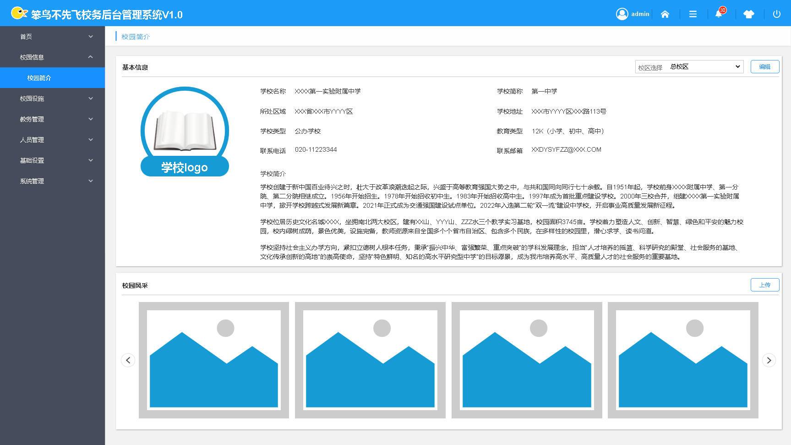The height and width of the screenshot is (445, 791).
Task: Expand the 首页 sidebar menu
Action: (52, 37)
